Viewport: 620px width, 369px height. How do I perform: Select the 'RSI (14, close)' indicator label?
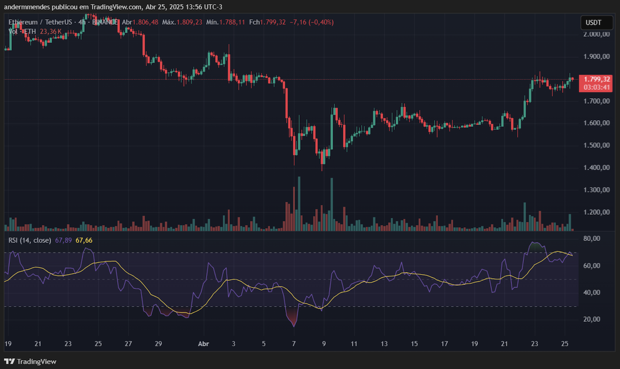pyautogui.click(x=29, y=240)
